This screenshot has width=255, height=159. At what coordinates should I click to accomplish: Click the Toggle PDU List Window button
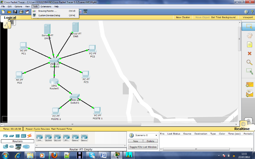point(143,147)
